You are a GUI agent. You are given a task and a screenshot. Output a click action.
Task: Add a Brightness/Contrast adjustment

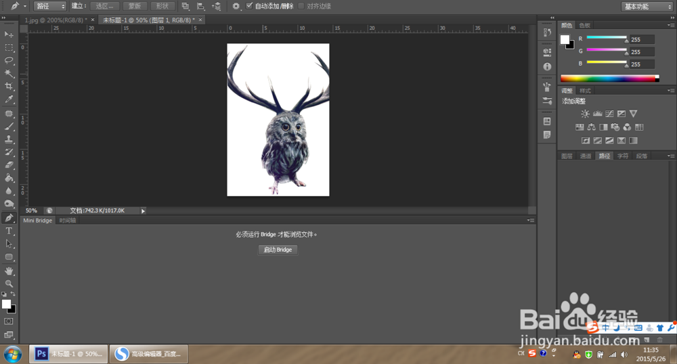coord(585,114)
